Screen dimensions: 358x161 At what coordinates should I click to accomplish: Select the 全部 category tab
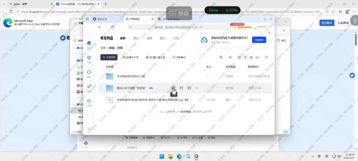123,38
